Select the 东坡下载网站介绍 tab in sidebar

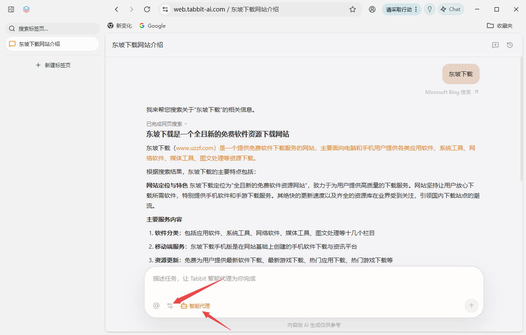[x=52, y=44]
